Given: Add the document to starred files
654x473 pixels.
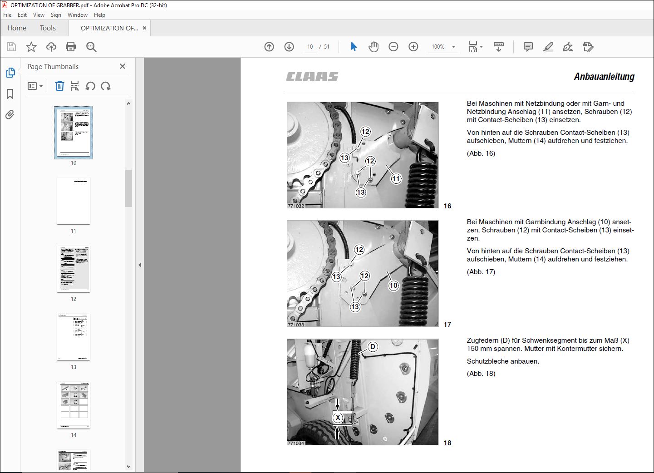Looking at the screenshot, I should tap(31, 47).
